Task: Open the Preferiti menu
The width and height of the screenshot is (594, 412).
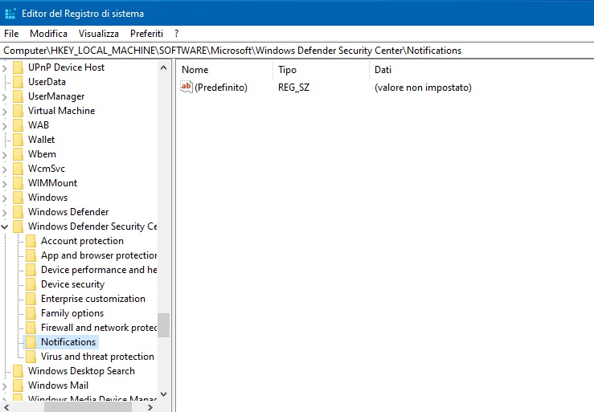Action: tap(146, 34)
